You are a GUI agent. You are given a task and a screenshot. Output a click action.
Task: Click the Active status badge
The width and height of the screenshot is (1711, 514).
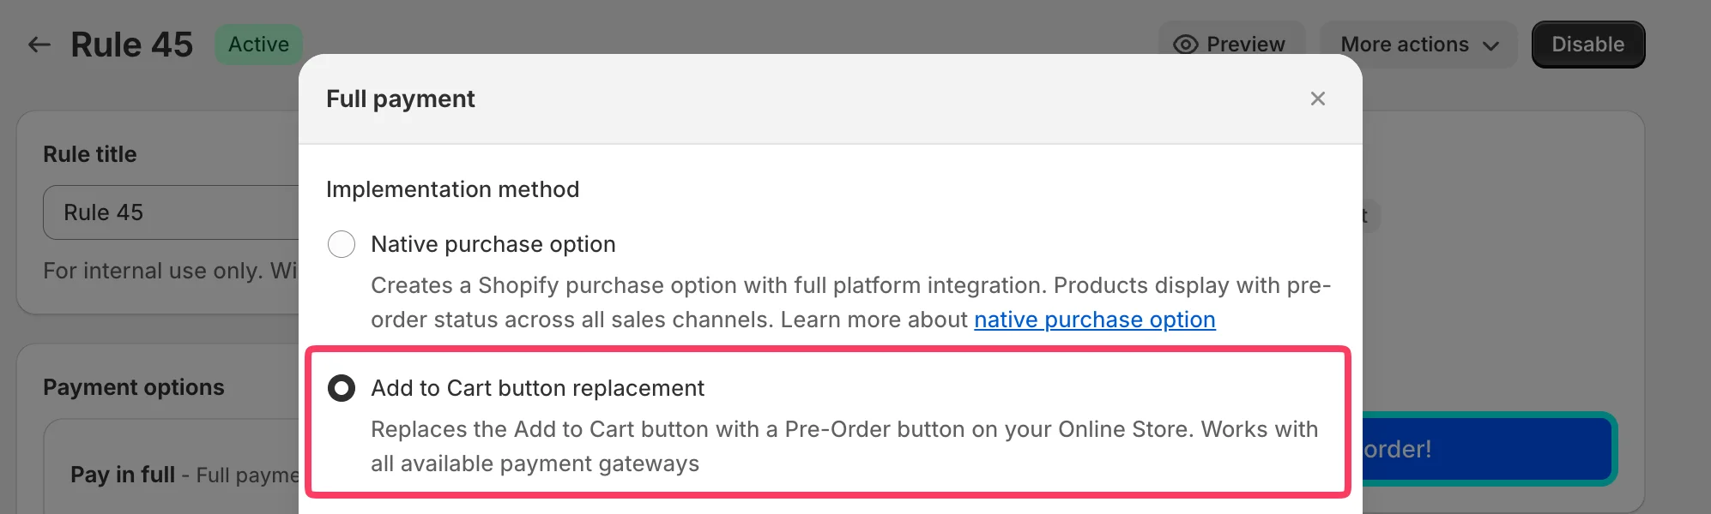click(x=258, y=44)
